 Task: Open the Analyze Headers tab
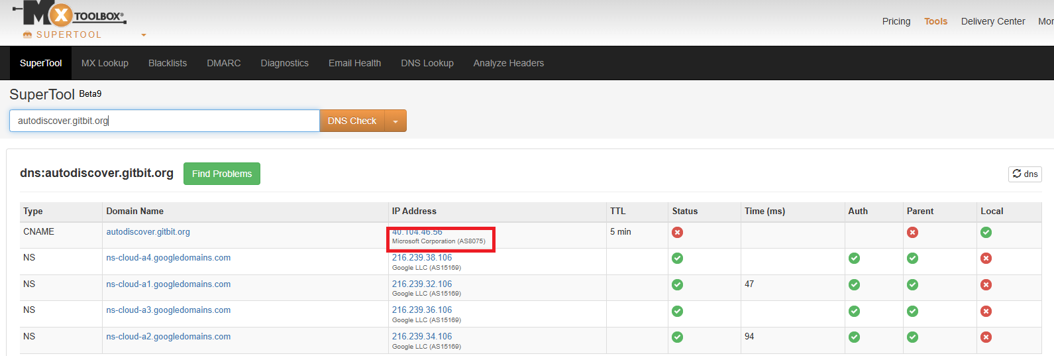509,63
